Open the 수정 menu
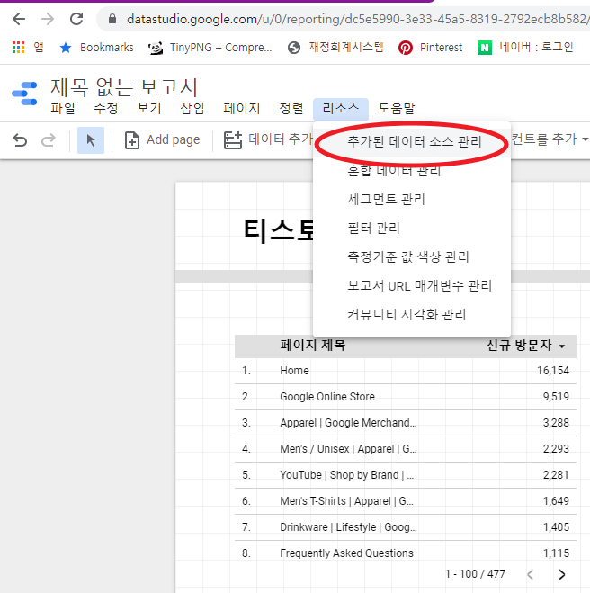This screenshot has width=590, height=593. (106, 109)
